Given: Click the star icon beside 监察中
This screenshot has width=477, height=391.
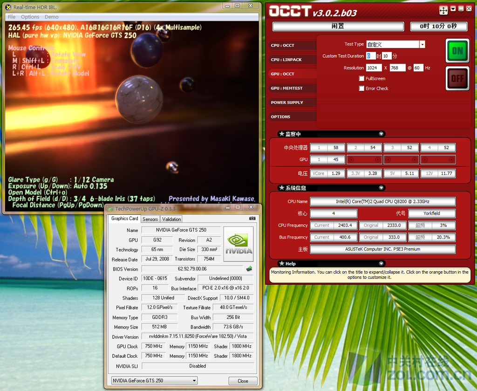Looking at the screenshot, I should pyautogui.click(x=282, y=134).
